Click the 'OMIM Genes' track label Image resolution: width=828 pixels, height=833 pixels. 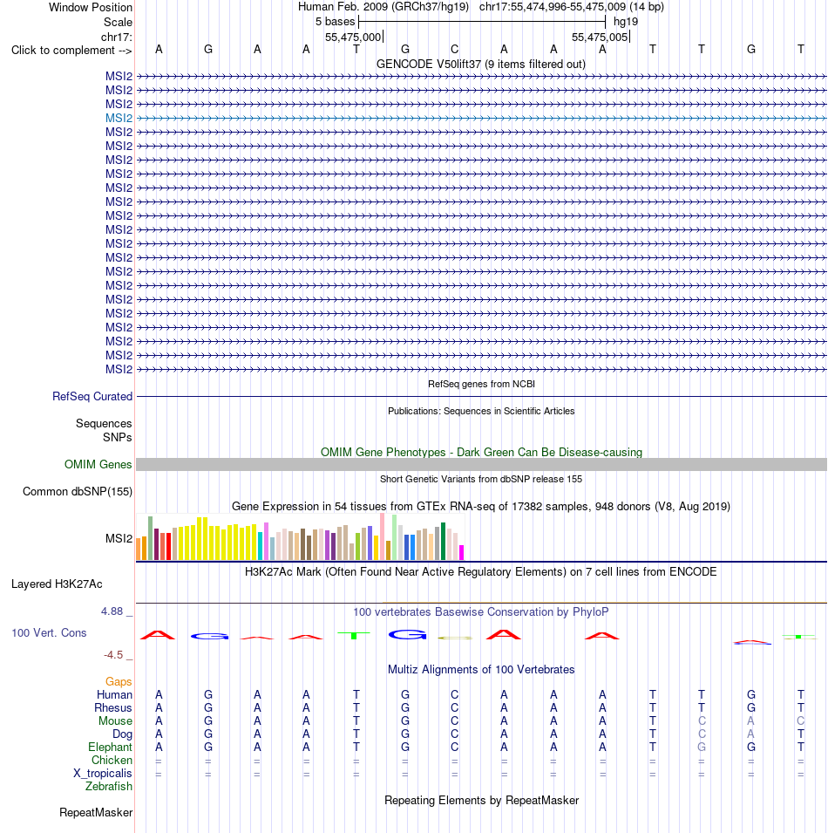coord(98,464)
